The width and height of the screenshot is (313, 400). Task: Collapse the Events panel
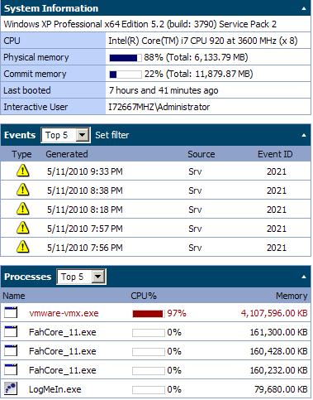[x=304, y=135]
